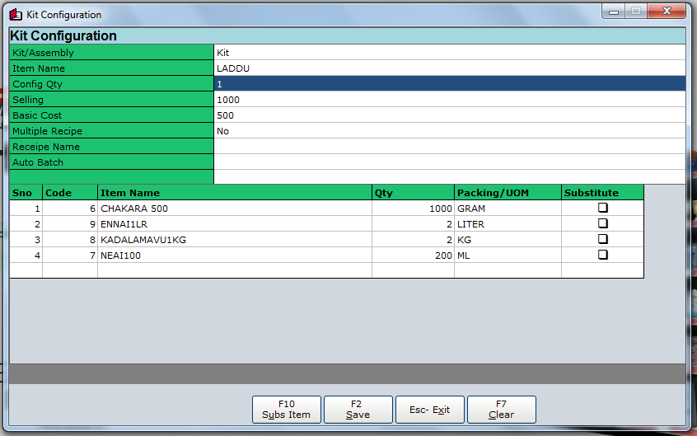The height and width of the screenshot is (436, 697).
Task: Click the KG packing cell
Action: tap(508, 239)
